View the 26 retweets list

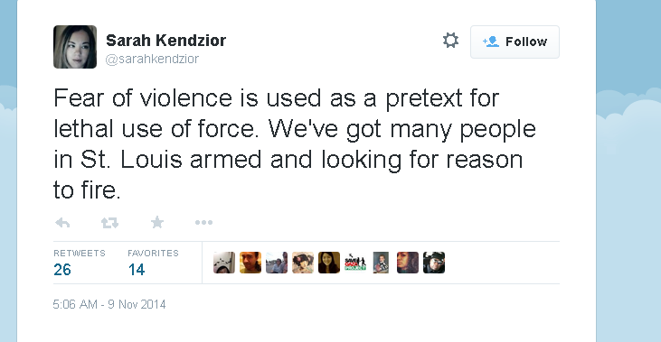80,263
